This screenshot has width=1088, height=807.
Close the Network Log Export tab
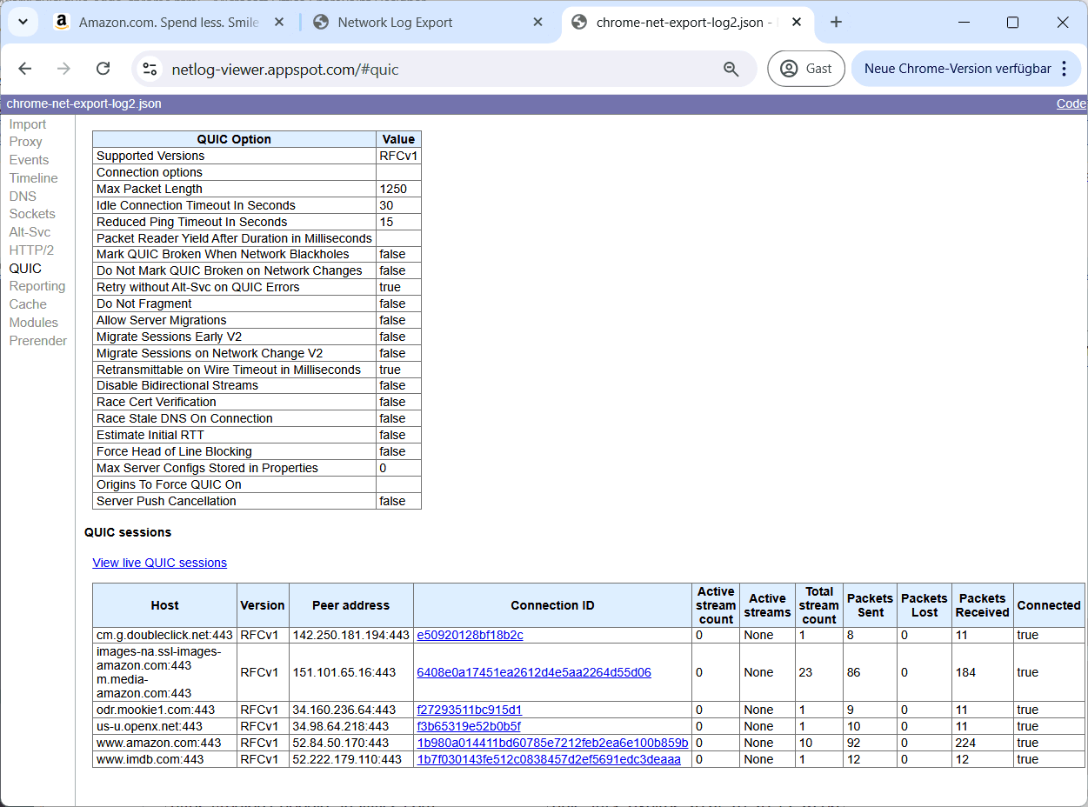[x=538, y=23]
